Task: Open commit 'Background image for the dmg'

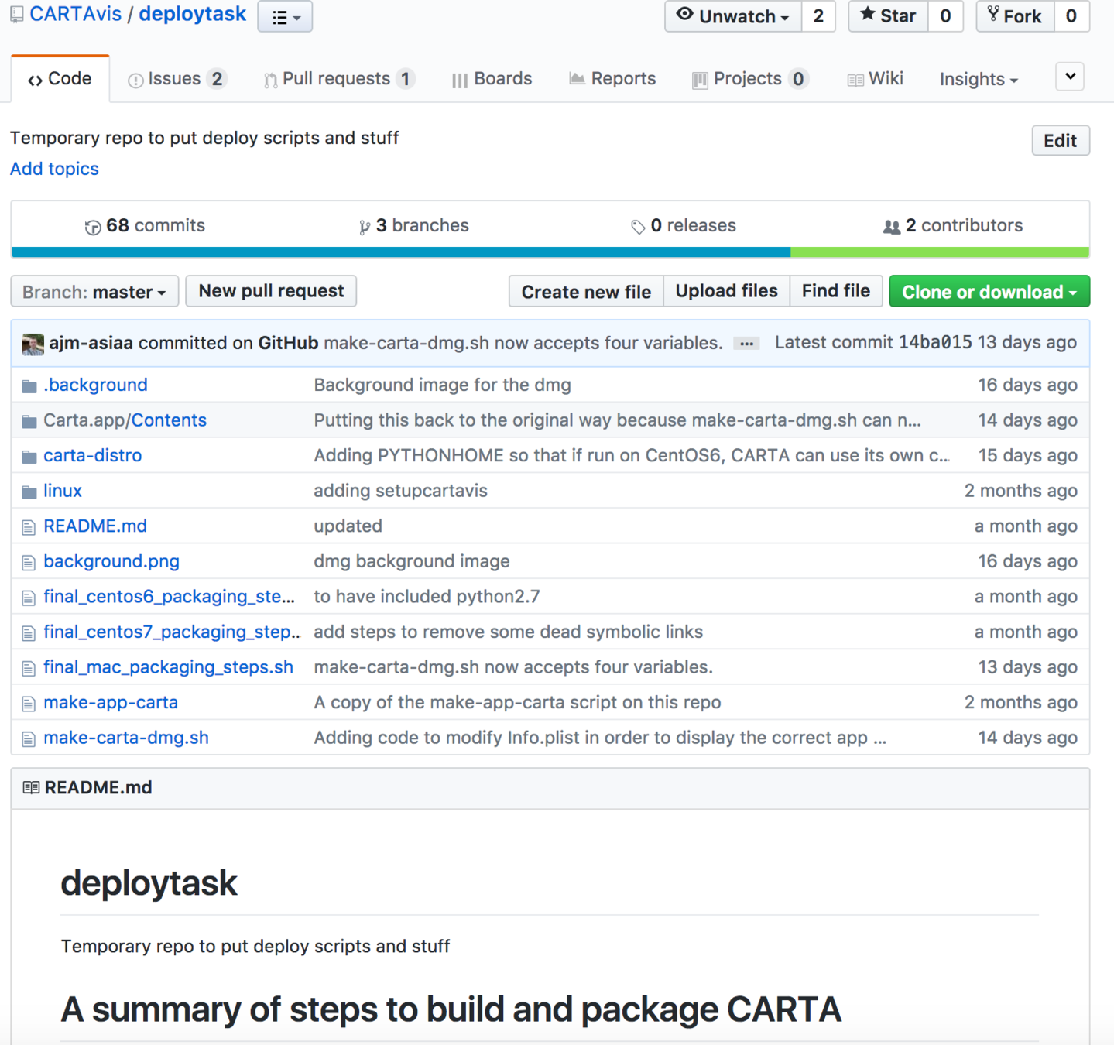Action: pos(442,385)
